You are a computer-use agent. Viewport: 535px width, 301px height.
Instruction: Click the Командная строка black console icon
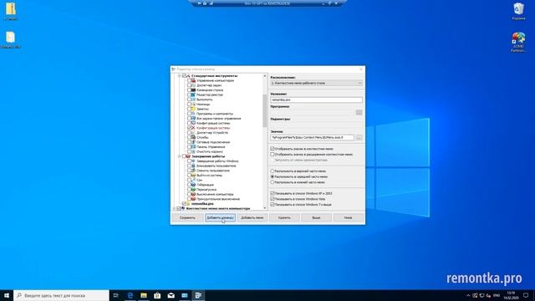pyautogui.click(x=193, y=90)
